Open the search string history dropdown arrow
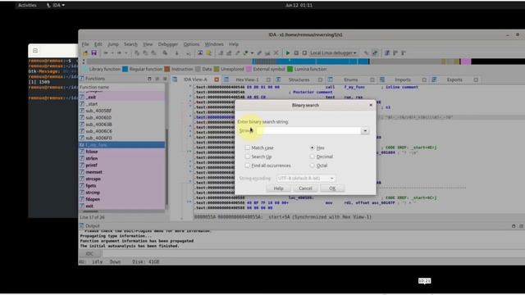The image size is (525, 295). point(365,131)
